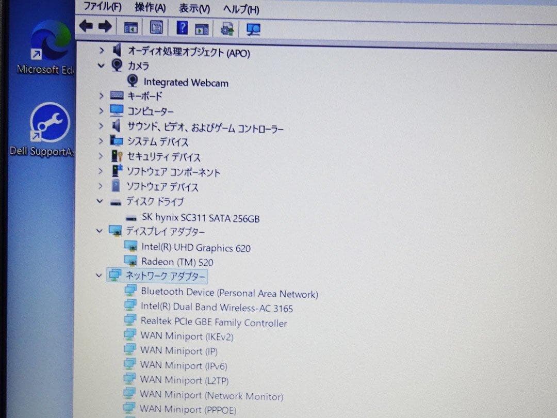Toggle the Show/Hide console tree icon
The width and height of the screenshot is (557, 418).
pos(130,26)
